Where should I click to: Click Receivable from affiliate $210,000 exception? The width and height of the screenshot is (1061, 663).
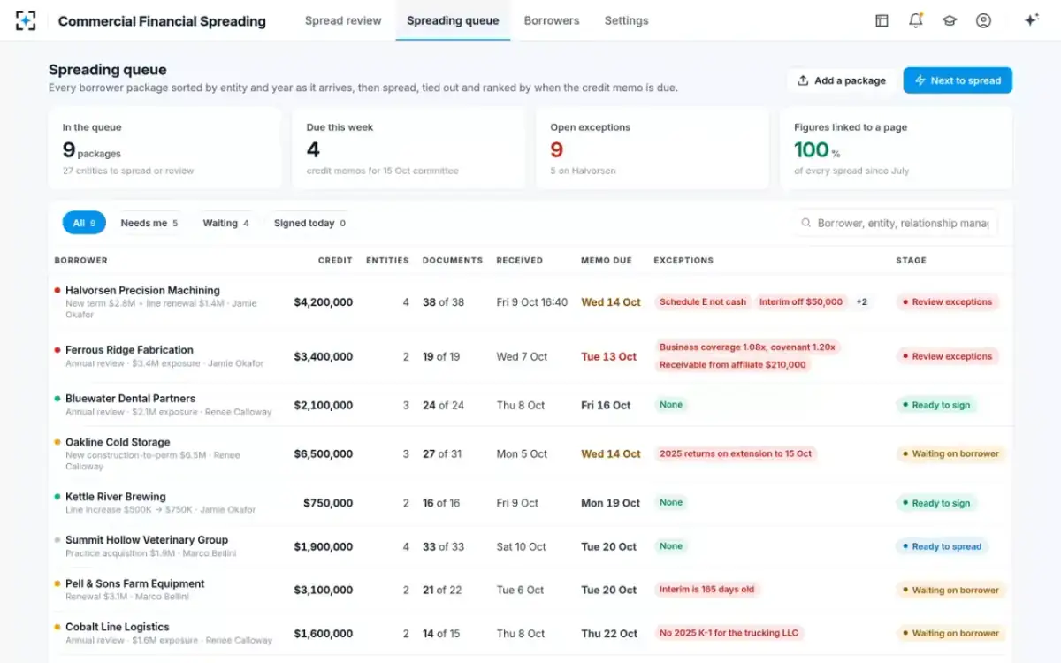click(x=733, y=365)
